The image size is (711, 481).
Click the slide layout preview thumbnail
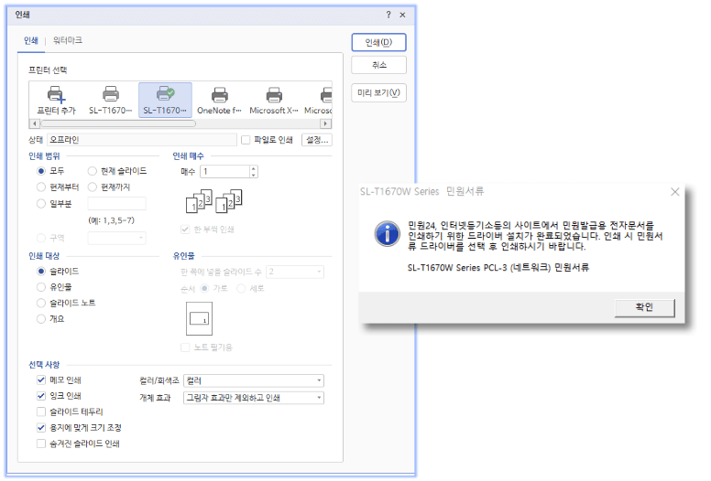(x=199, y=318)
